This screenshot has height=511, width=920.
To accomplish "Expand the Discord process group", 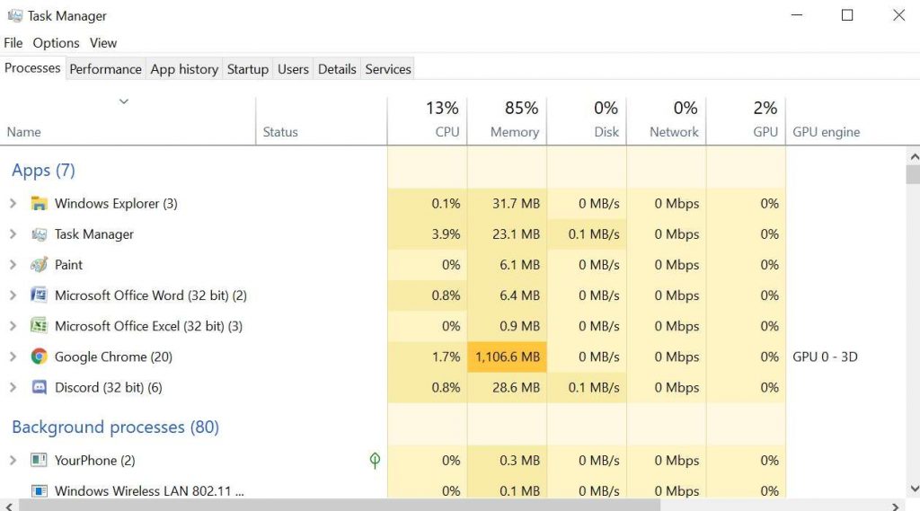I will [x=13, y=387].
